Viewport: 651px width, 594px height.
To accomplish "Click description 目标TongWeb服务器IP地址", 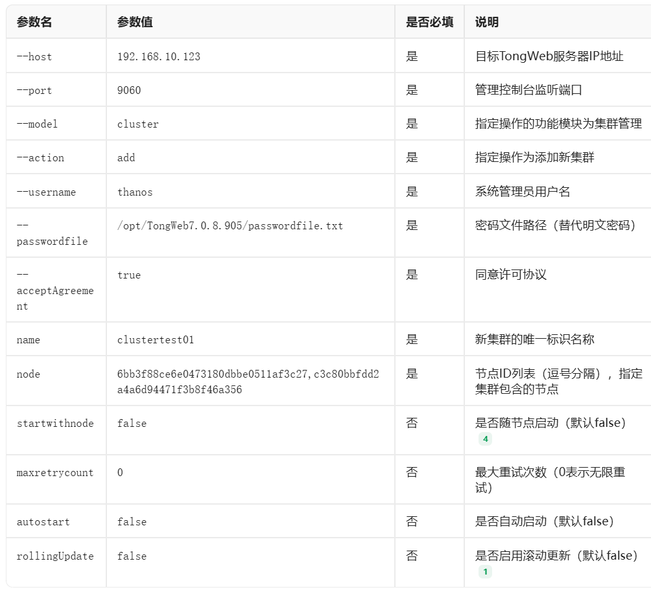I will click(549, 56).
